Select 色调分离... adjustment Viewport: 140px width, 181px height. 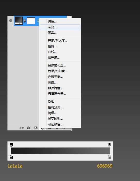point(60,107)
